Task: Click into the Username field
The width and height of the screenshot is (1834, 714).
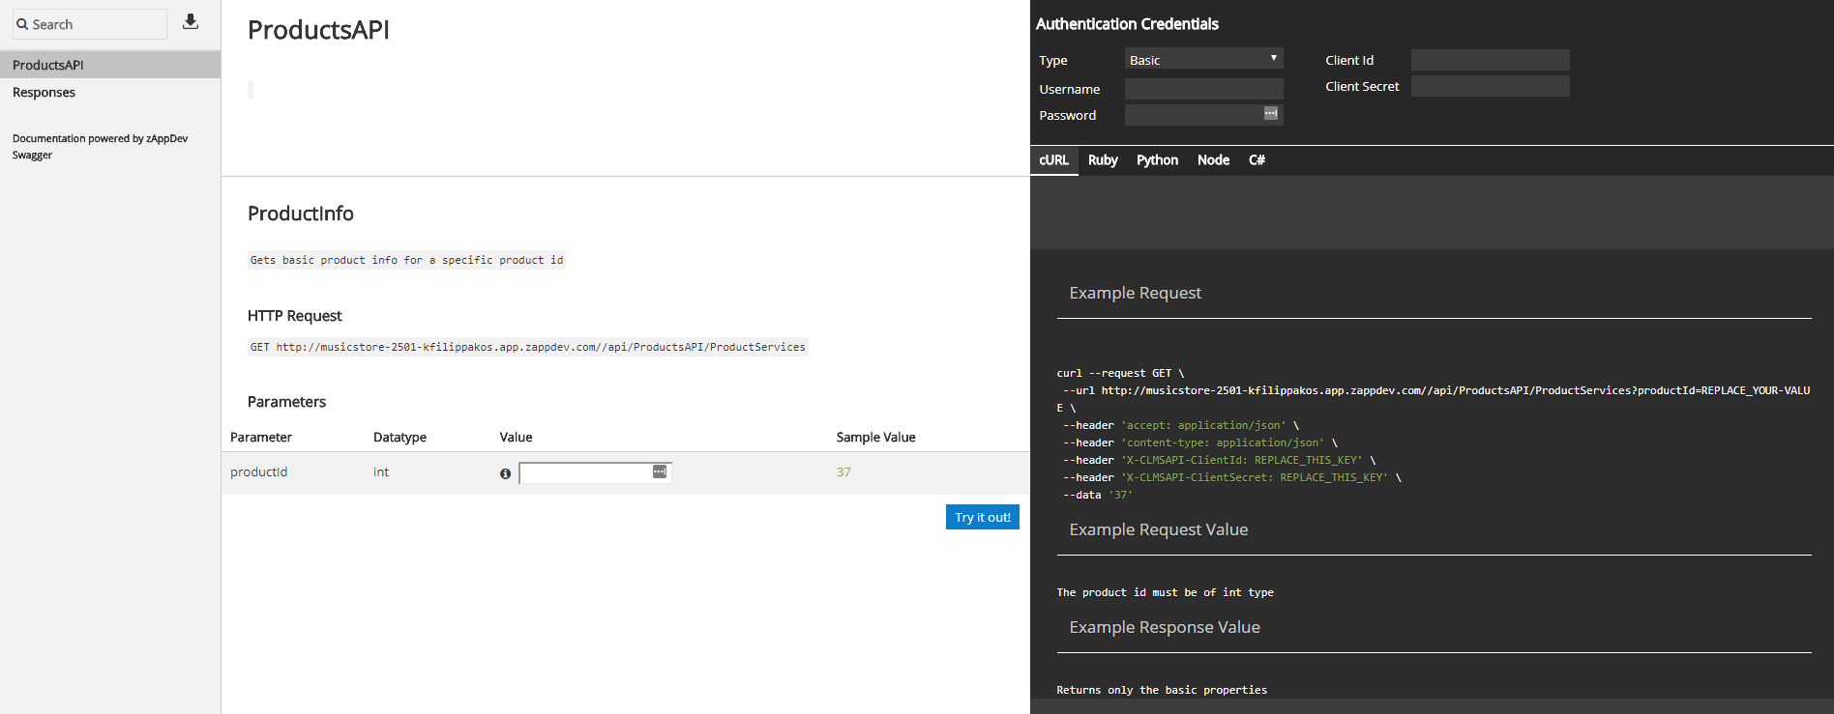Action: click(x=1203, y=89)
